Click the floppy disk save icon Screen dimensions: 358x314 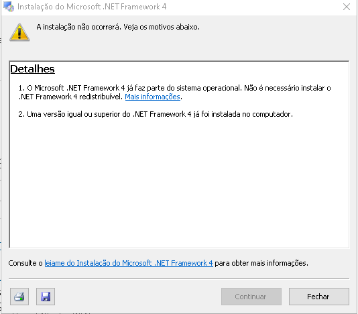[x=46, y=297]
